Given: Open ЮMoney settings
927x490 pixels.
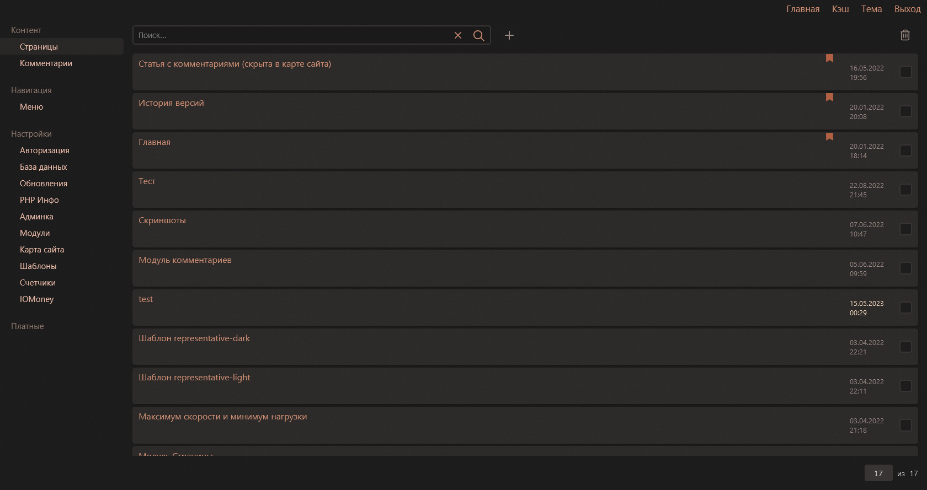Looking at the screenshot, I should [x=37, y=299].
